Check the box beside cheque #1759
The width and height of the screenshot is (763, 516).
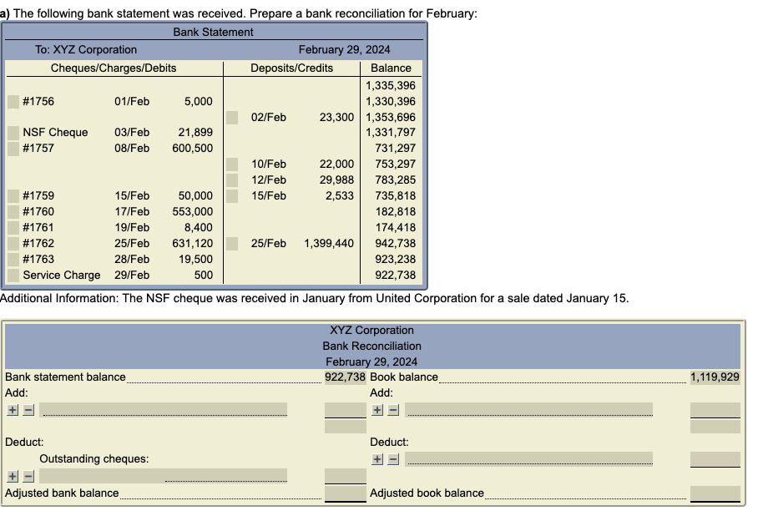tap(13, 195)
